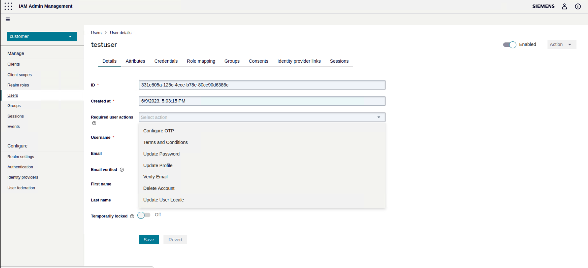Navigate to Realm settings in sidebar

click(x=21, y=157)
